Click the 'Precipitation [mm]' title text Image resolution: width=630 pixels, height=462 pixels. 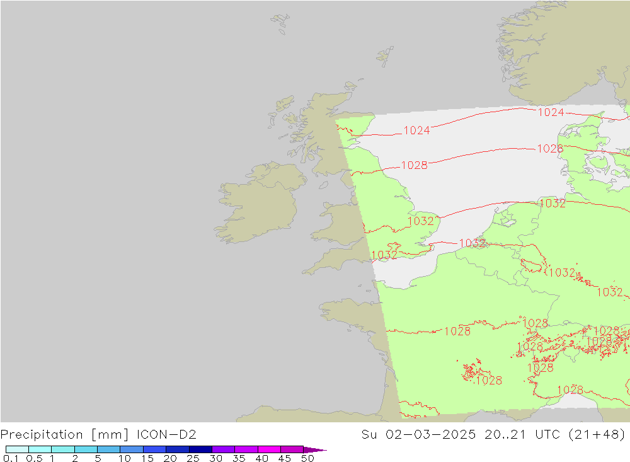point(65,435)
